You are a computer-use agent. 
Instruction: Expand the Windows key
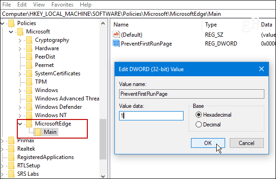pyautogui.click(x=20, y=91)
